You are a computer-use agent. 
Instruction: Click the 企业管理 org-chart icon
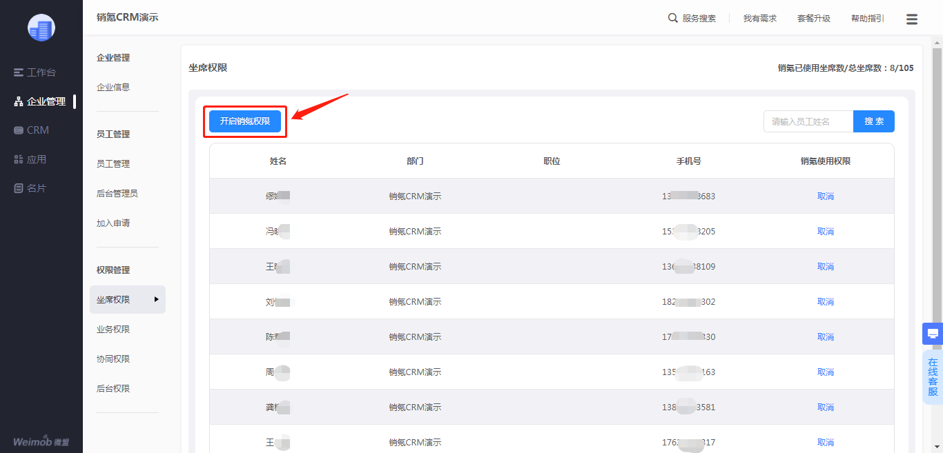click(x=19, y=101)
